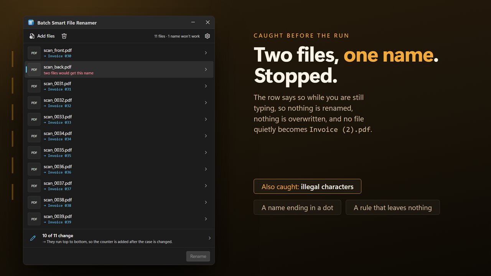Image resolution: width=491 pixels, height=276 pixels.
Task: Expand the scan_front.pdf row chevron
Action: [x=206, y=53]
